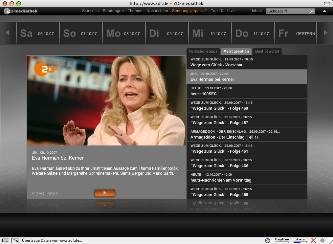Click the eyedropper tool icon in status bar
The image size is (333, 244).
[x=15, y=240]
